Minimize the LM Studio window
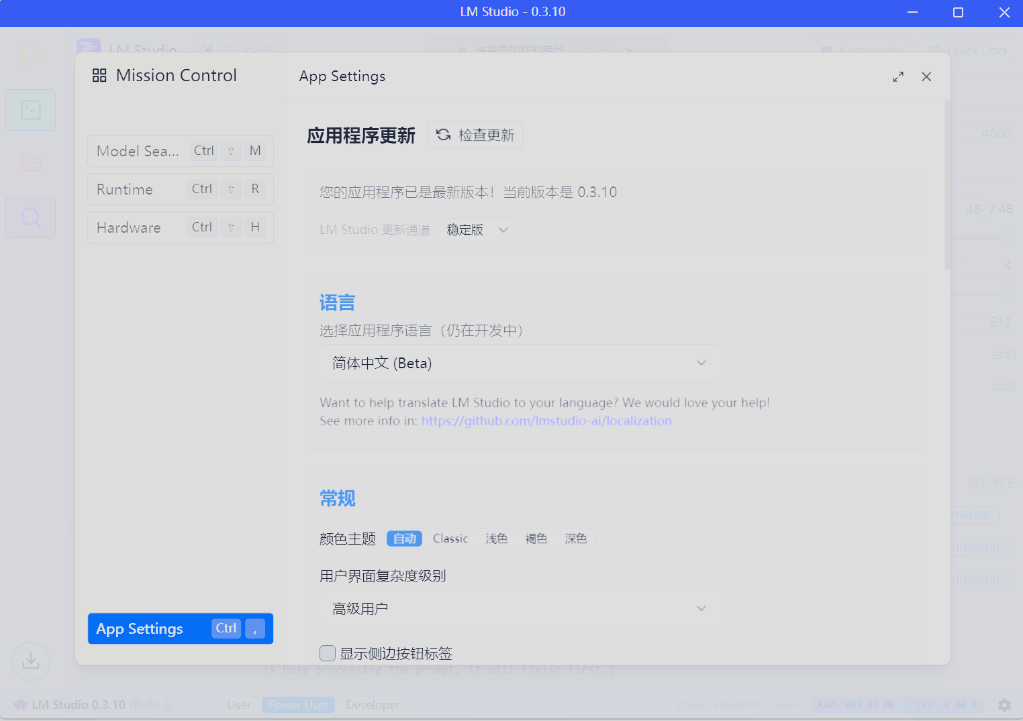This screenshot has width=1023, height=721. pos(912,12)
